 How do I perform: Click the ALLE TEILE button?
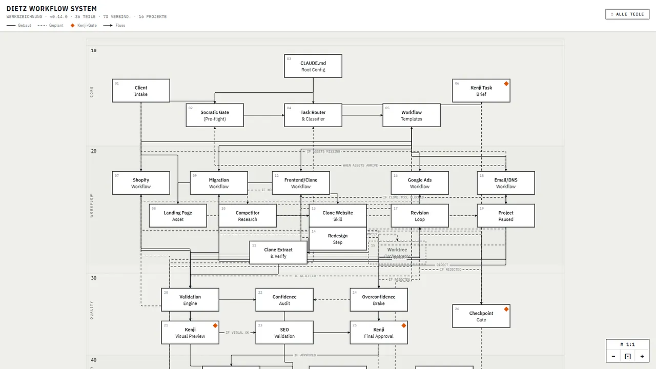click(627, 14)
